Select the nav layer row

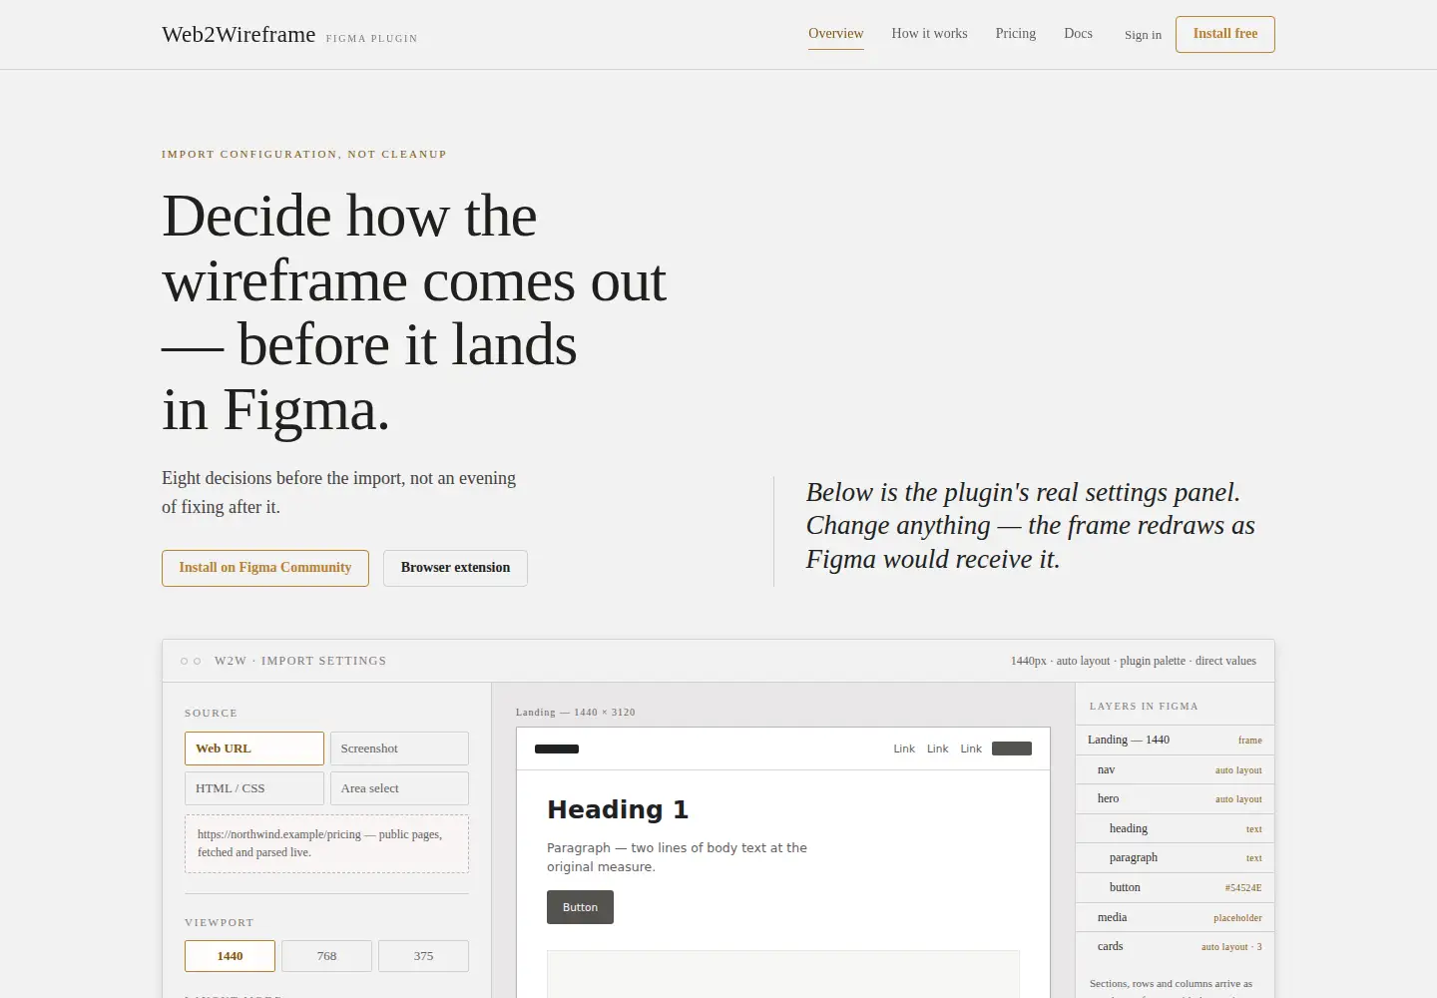pos(1175,769)
